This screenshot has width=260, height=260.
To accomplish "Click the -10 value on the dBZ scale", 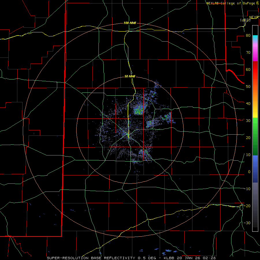I will [x=247, y=189].
